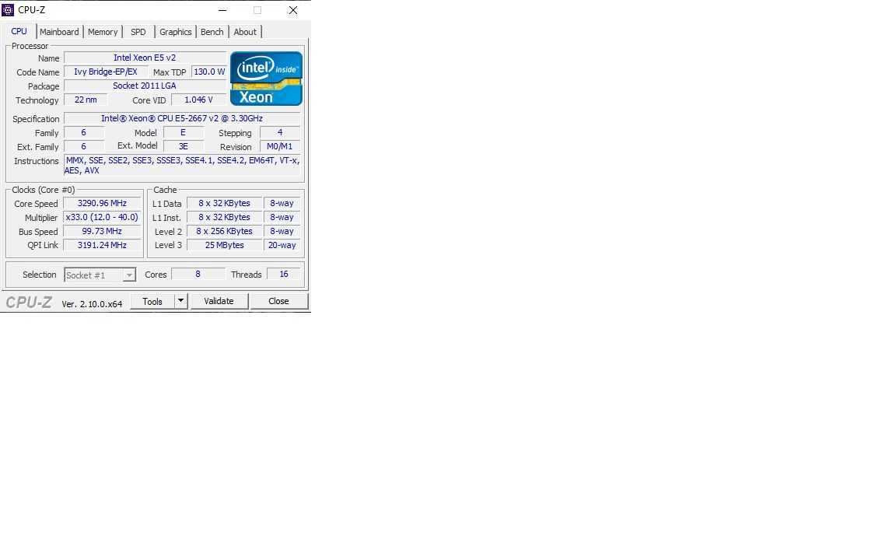This screenshot has width=896, height=560.
Task: Select the CPU tab
Action: coord(19,31)
